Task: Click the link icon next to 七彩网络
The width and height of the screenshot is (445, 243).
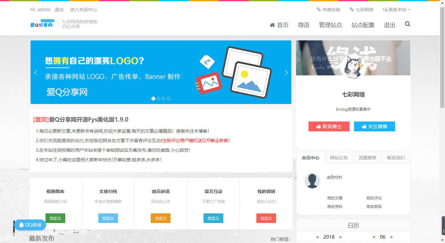Action: [x=351, y=10]
